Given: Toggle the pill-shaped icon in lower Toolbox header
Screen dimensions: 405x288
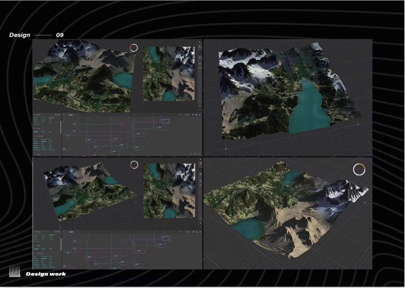Looking at the screenshot, I should click(56, 232).
